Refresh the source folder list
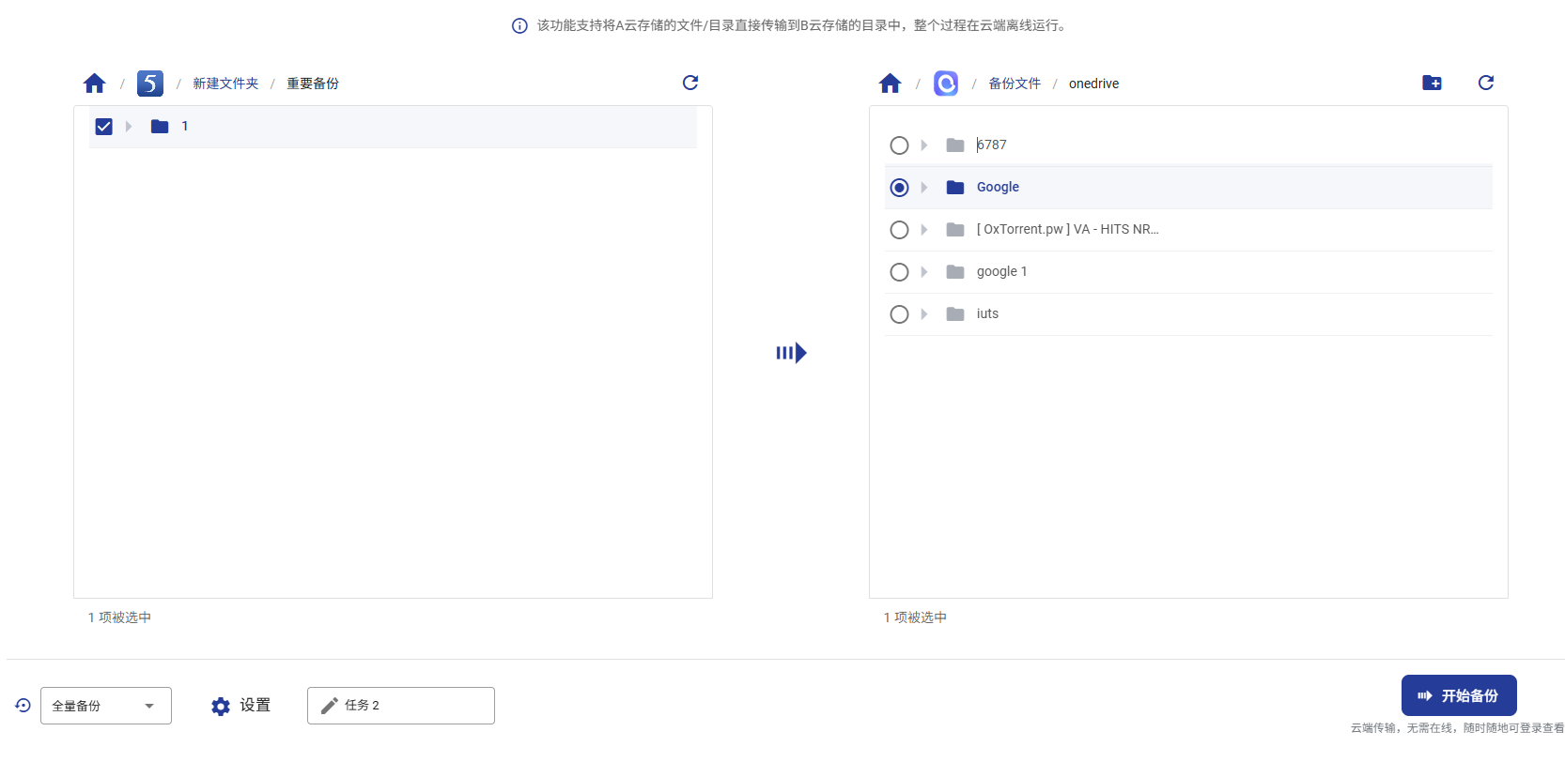The image size is (1565, 762). pyautogui.click(x=690, y=83)
